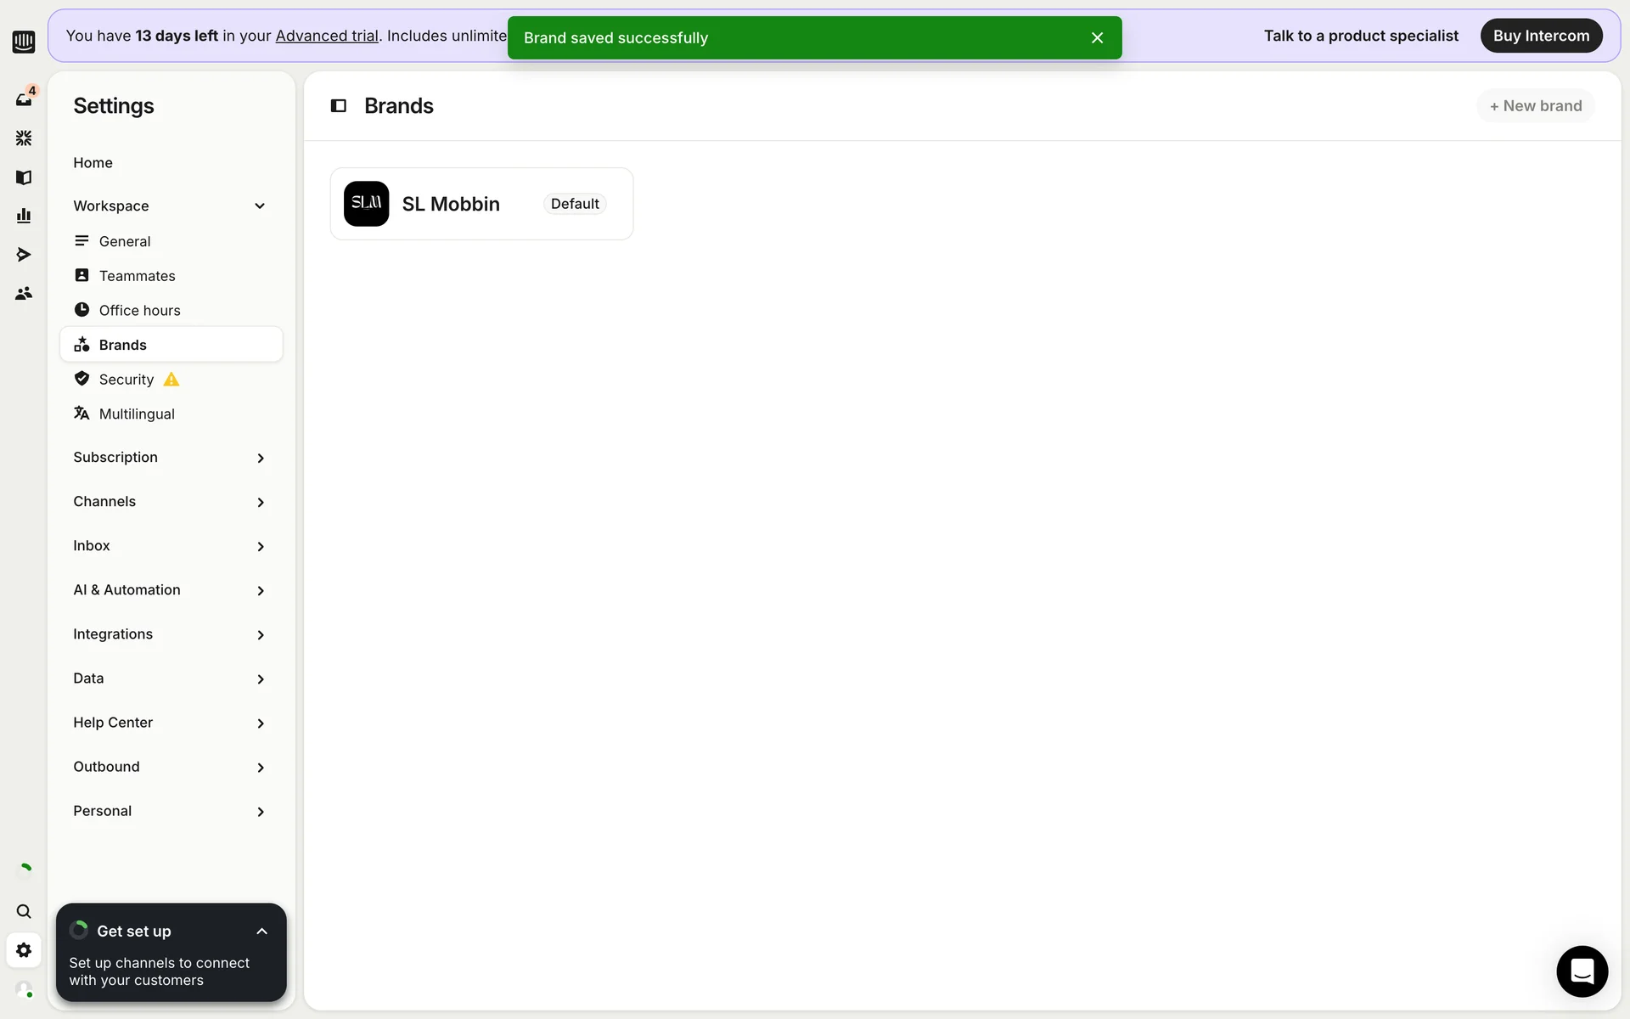Image resolution: width=1630 pixels, height=1019 pixels.
Task: Open the Intercom Messenger chat bubble
Action: coord(1582,971)
